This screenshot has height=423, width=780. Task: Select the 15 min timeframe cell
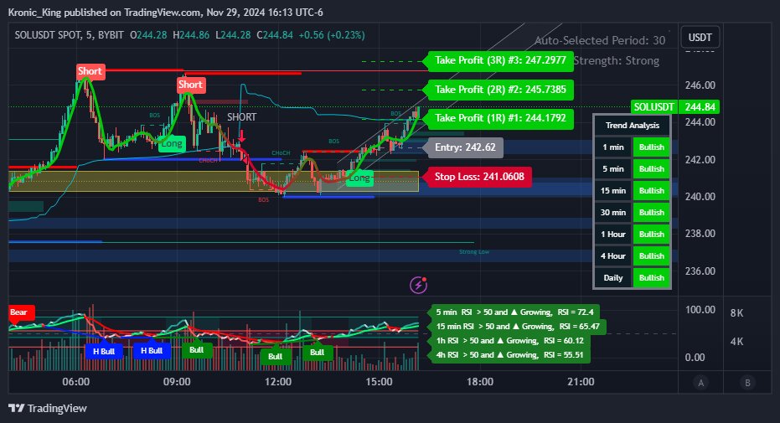pyautogui.click(x=613, y=191)
